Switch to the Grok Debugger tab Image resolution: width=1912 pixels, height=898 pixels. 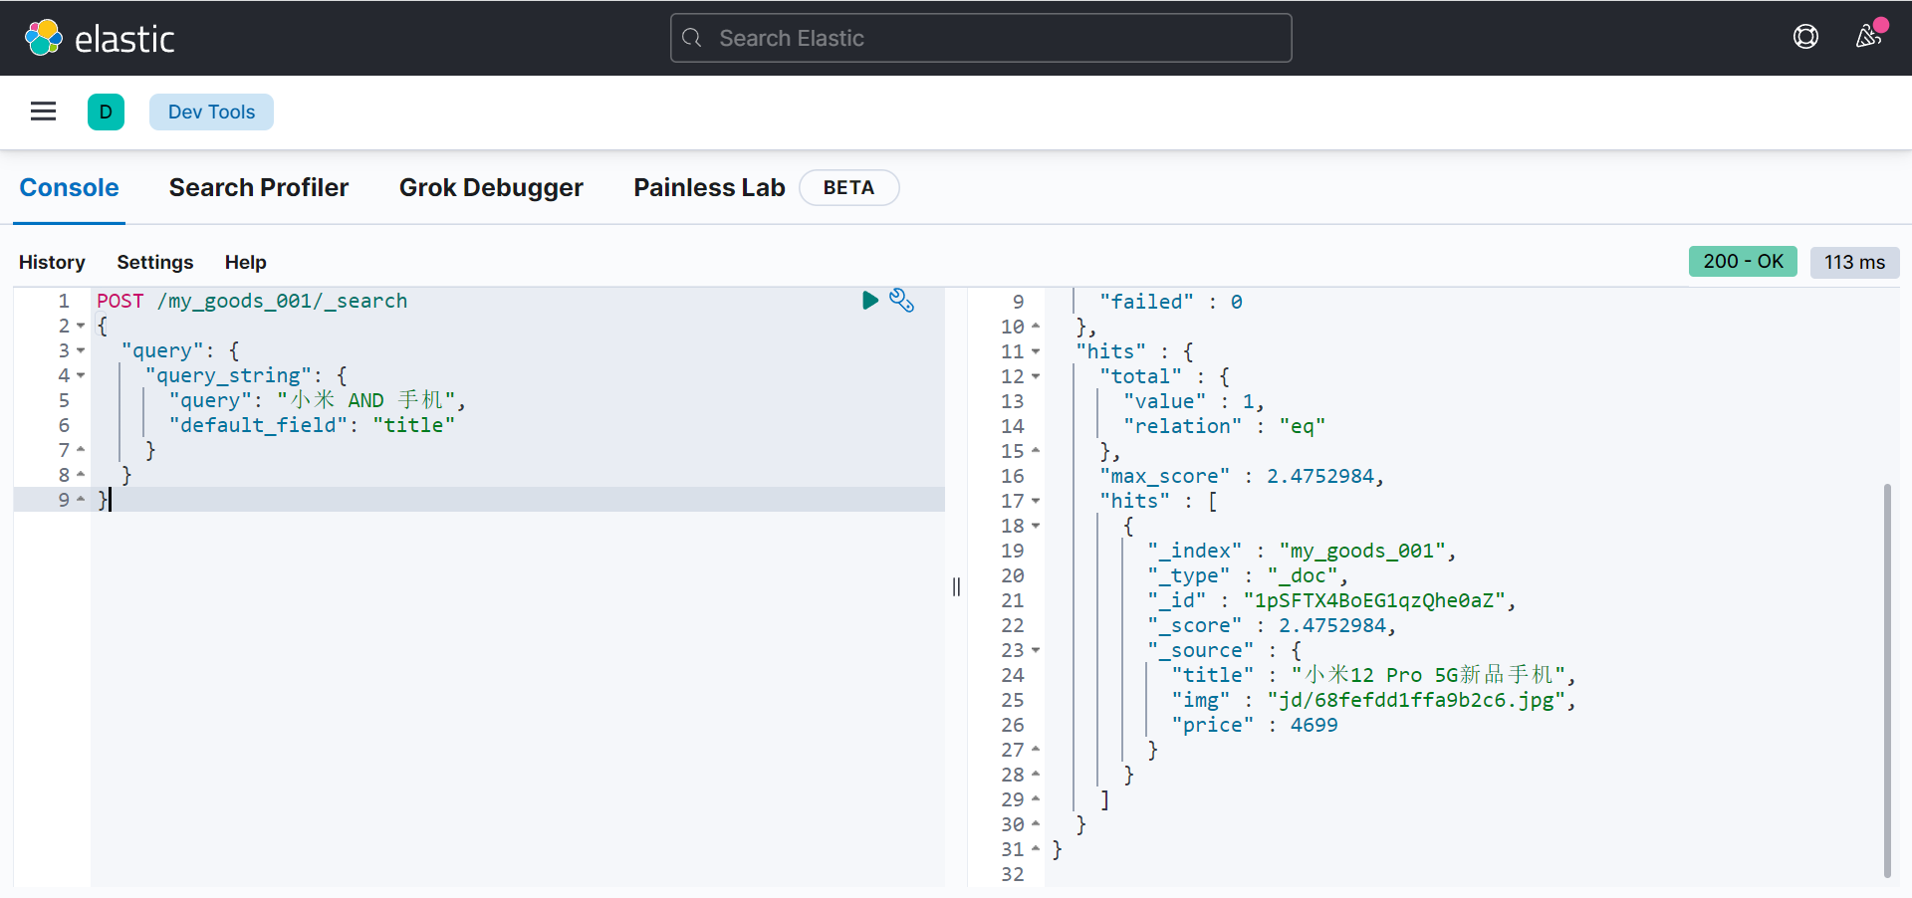(x=491, y=187)
